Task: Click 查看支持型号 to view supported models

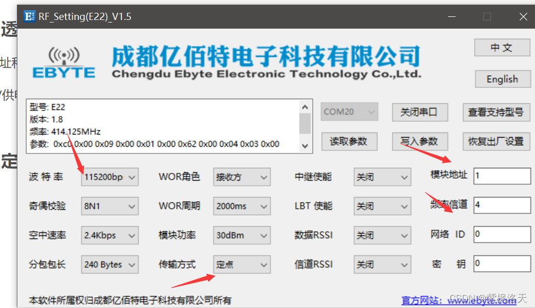Action: point(496,112)
